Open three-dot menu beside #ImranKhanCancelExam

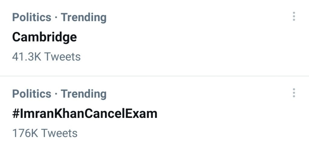pyautogui.click(x=294, y=93)
